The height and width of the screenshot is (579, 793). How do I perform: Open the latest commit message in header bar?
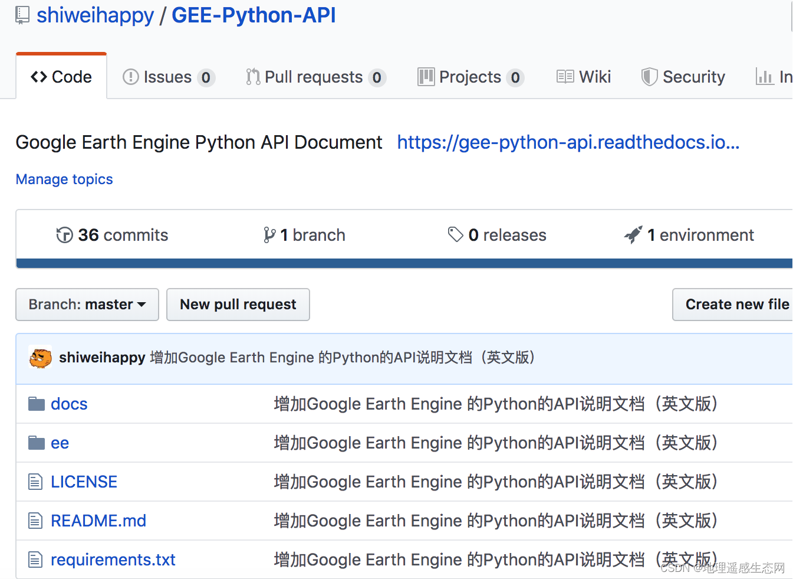click(343, 358)
